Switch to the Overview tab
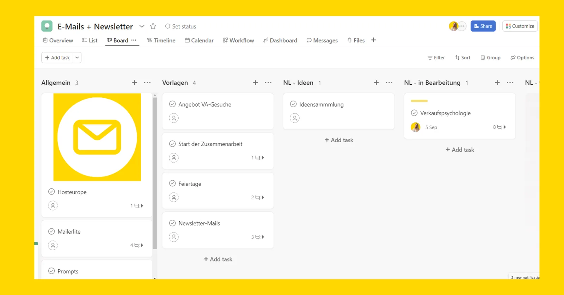564x295 pixels. [x=58, y=40]
